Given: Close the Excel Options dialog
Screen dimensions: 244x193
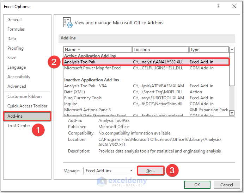Looking at the screenshot, I should click(234, 6).
